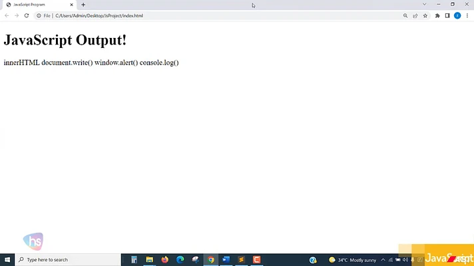Image resolution: width=474 pixels, height=266 pixels.
Task: Bookmark this page with star icon
Action: (425, 16)
